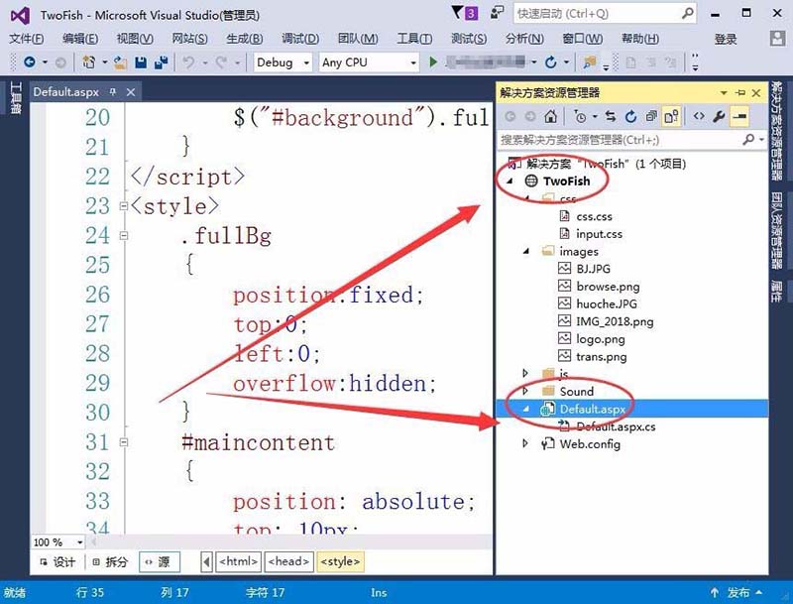
Task: Toggle Show All Files in Solution Explorer
Action: pyautogui.click(x=672, y=117)
